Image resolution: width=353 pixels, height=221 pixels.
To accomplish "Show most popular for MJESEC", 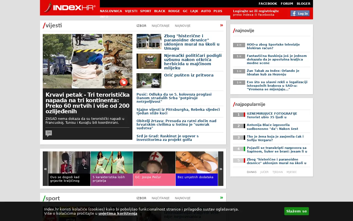I will point(292,172).
